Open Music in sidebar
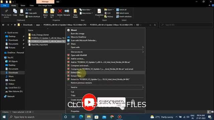Screen dimensions: 214x120 (x=10, y=76)
